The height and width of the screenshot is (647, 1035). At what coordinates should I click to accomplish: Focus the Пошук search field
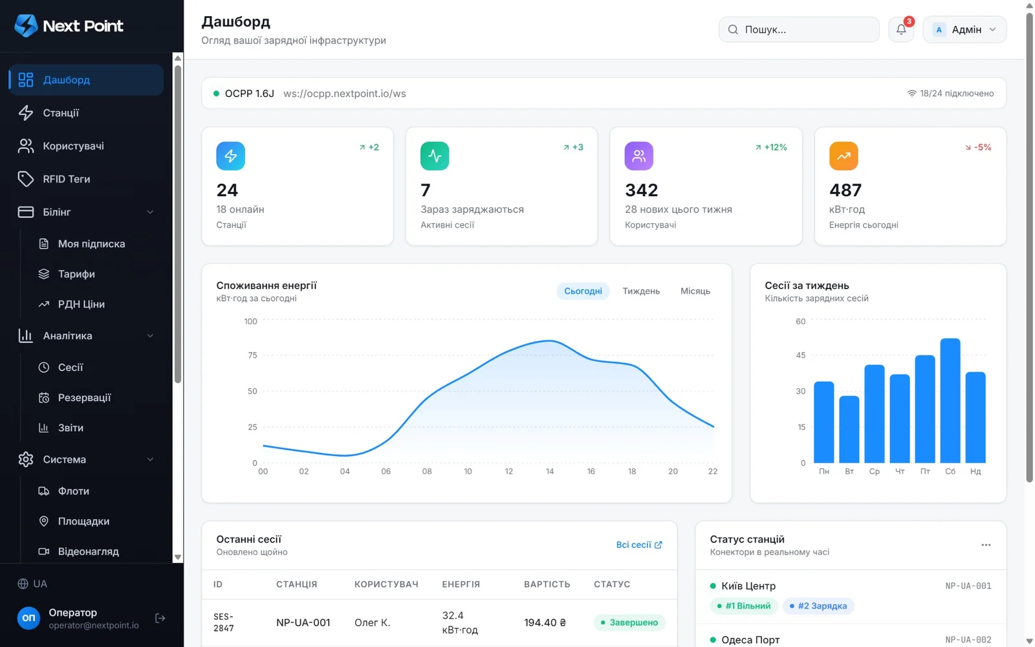click(x=799, y=30)
